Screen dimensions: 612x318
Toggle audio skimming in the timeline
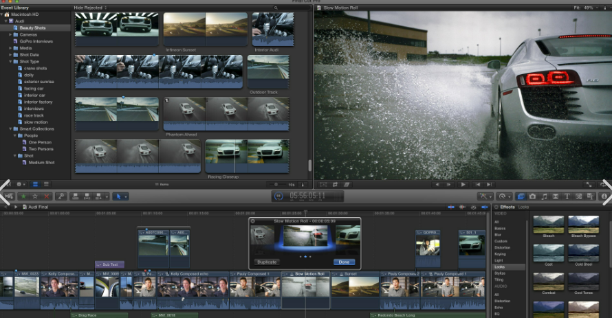(x=462, y=207)
